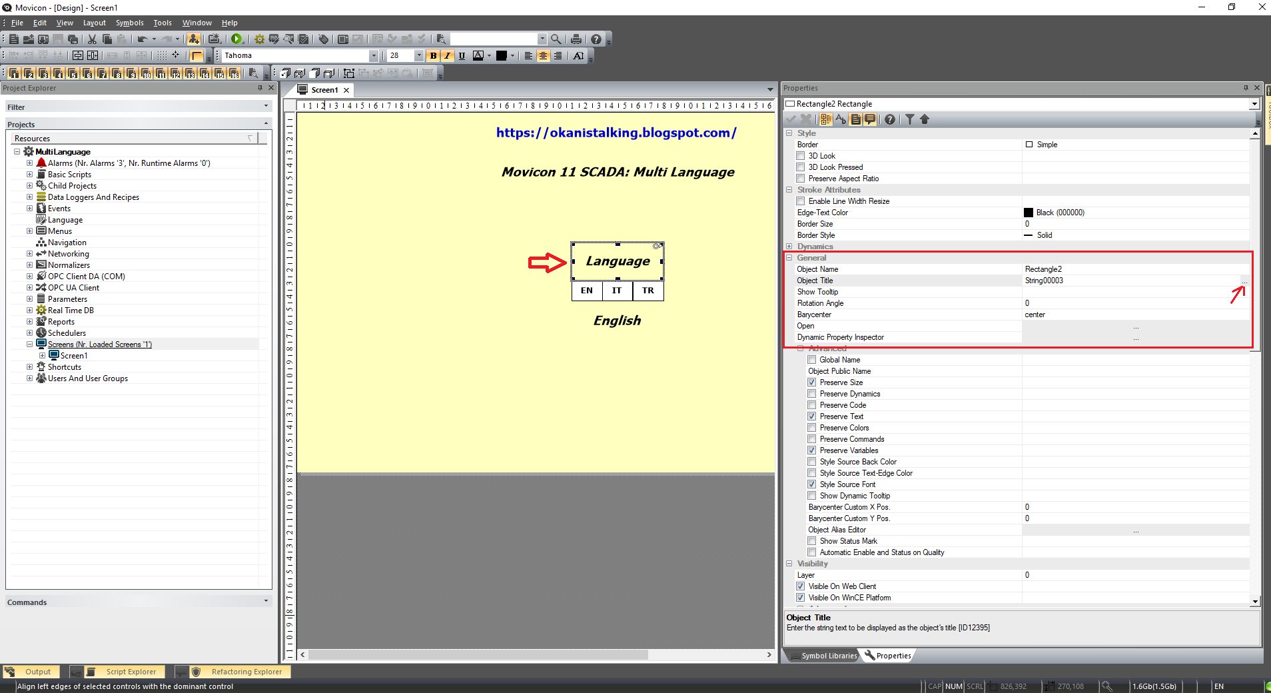
Task: Align text left
Action: 529,56
